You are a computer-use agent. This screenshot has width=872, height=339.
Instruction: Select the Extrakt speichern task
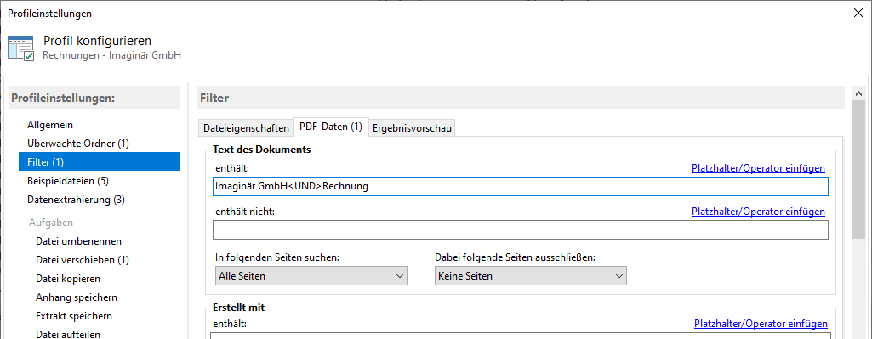(x=74, y=316)
